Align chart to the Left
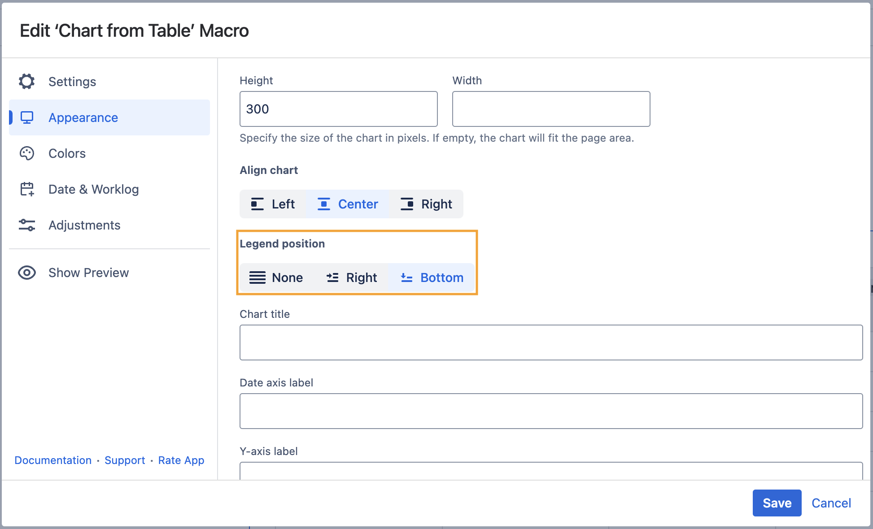Screen dimensions: 873x529 pyautogui.click(x=273, y=204)
